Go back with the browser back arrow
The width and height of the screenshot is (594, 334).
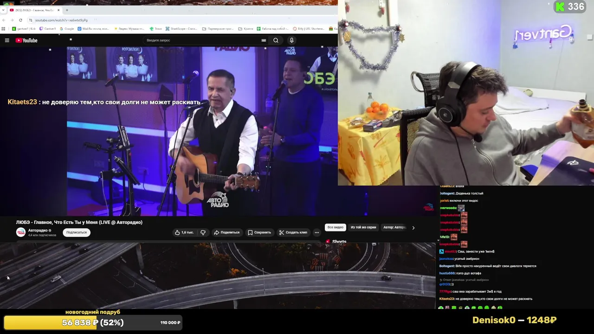[x=4, y=20]
